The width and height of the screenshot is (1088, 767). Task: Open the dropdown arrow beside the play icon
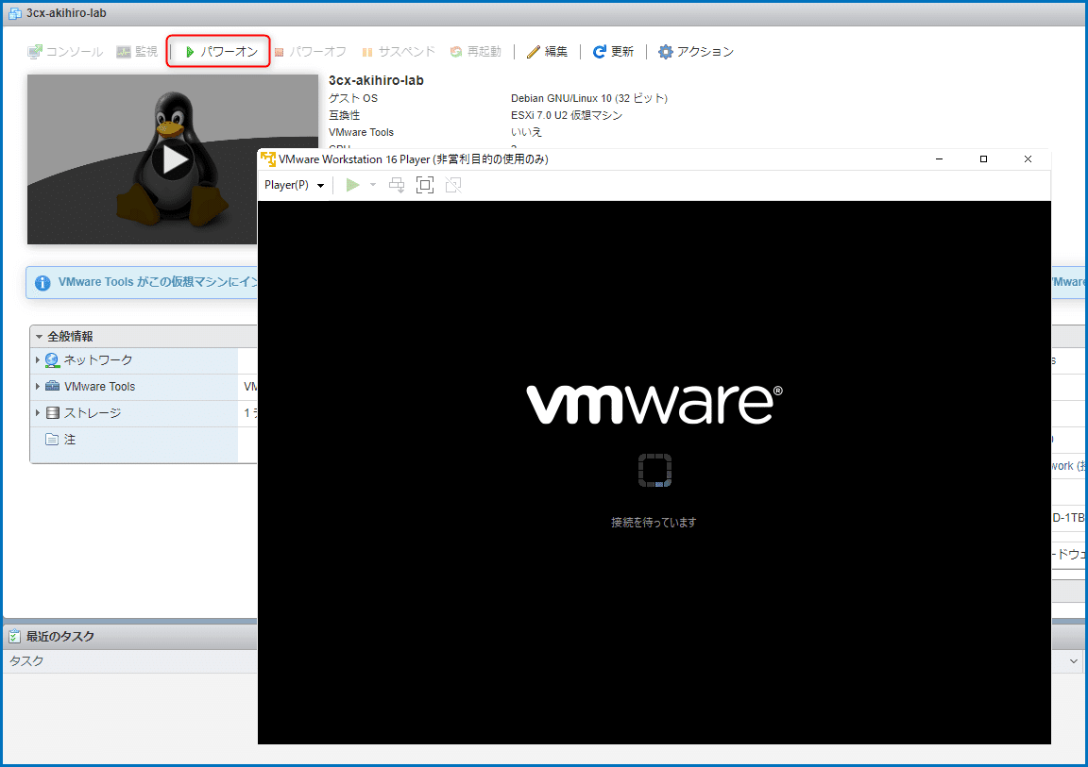[373, 185]
